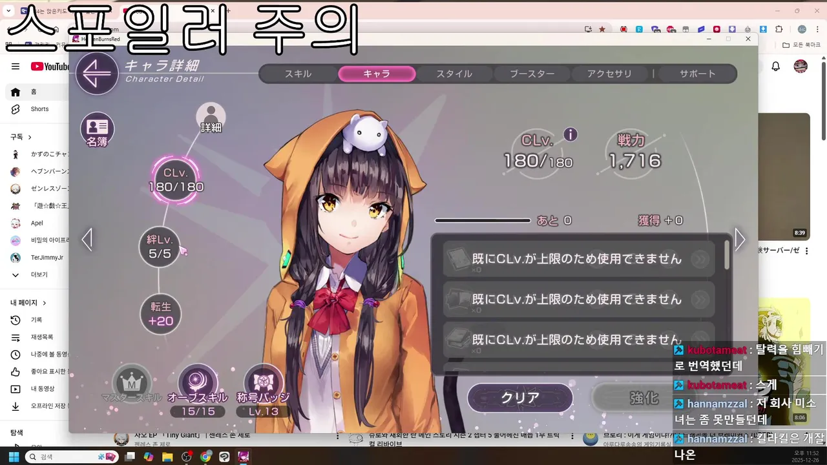Open the 名簿 roster icon
Screen dimensions: 827x465
click(97, 130)
